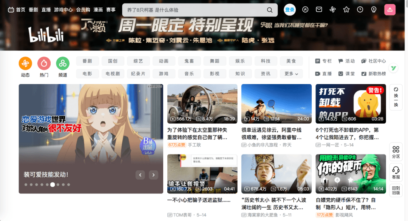Select the first carousel dot
Screen dimensions: 408x221
click(x=26, y=185)
